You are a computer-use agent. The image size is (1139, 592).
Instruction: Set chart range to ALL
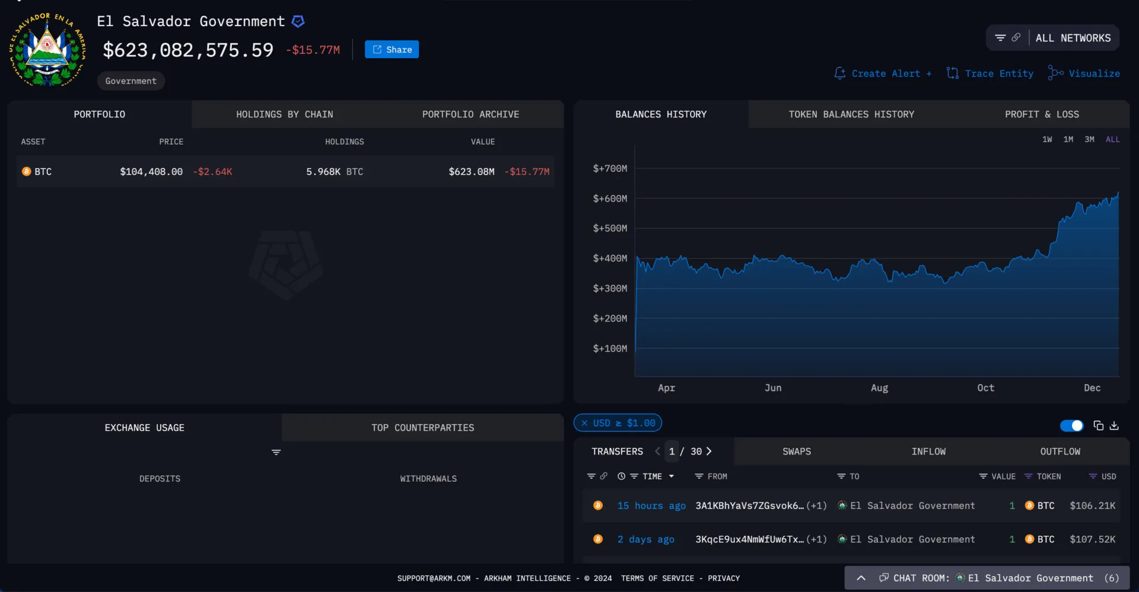1112,139
